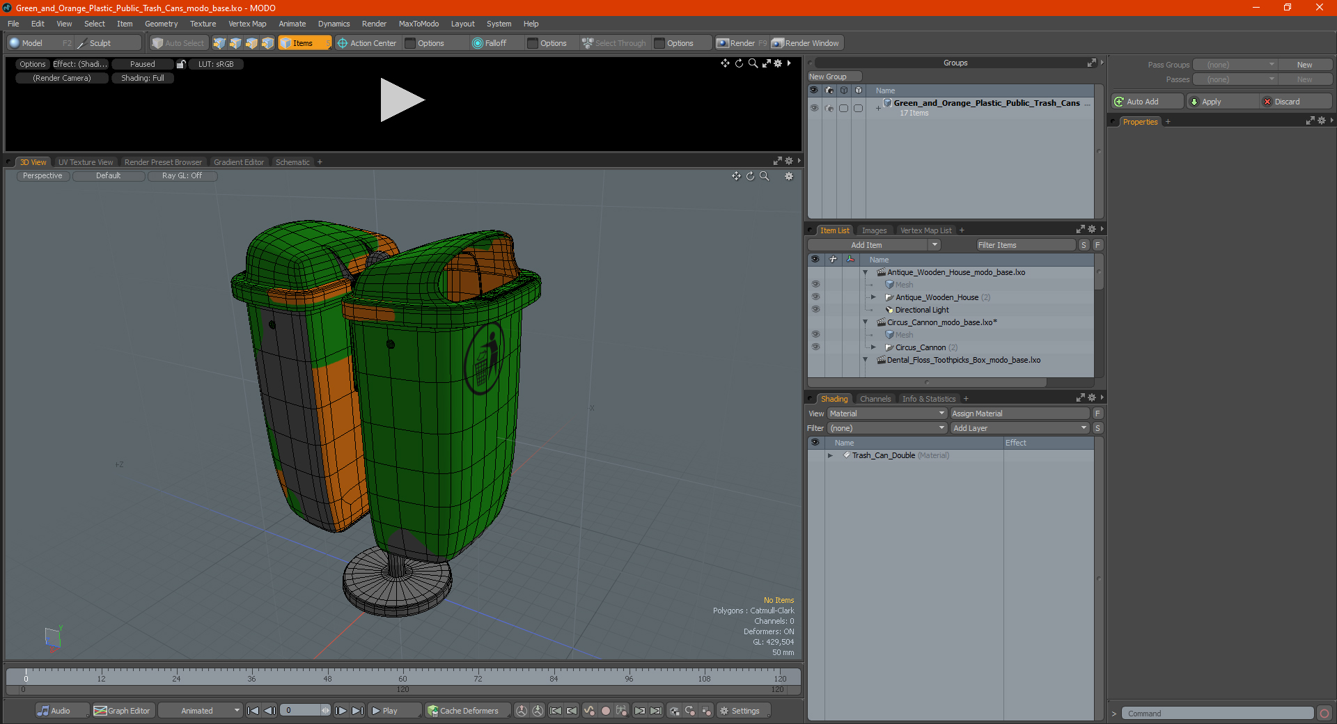Expand Antique_Wooden_House item tree
This screenshot has width=1337, height=724.
pyautogui.click(x=874, y=297)
